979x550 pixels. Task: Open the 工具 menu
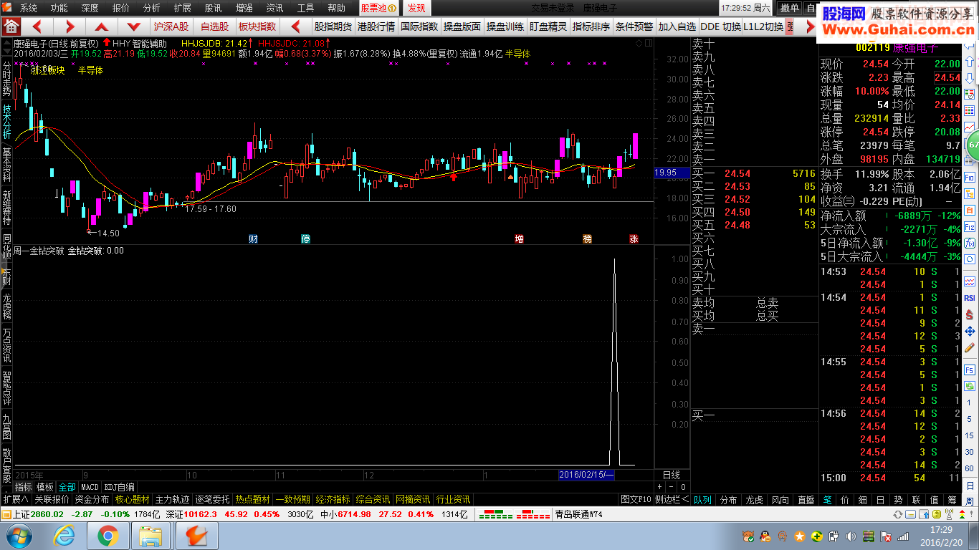pos(305,8)
